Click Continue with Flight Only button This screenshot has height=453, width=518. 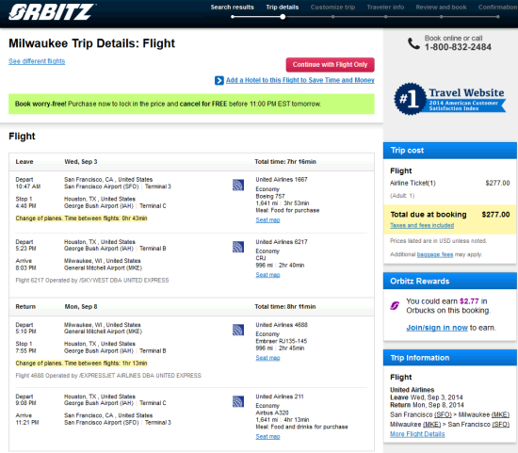point(330,65)
